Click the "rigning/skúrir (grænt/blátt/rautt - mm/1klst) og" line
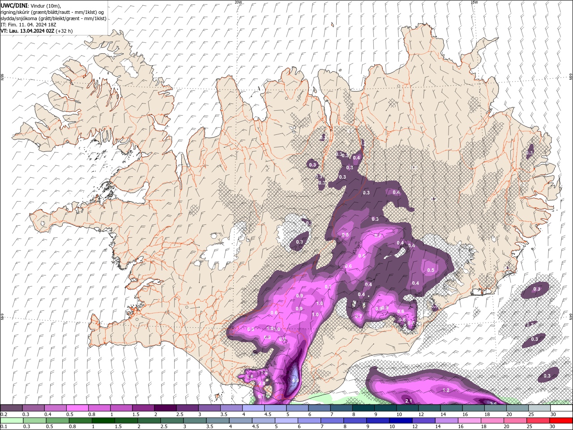This screenshot has width=573, height=430. (52, 12)
